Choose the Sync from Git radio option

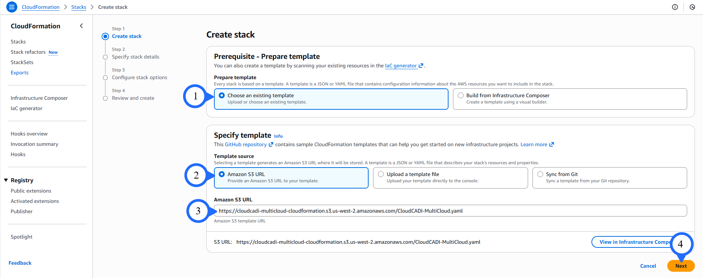click(540, 174)
